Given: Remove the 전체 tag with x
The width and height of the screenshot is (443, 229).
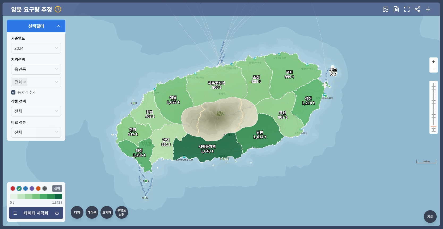Looking at the screenshot, I should (25, 82).
